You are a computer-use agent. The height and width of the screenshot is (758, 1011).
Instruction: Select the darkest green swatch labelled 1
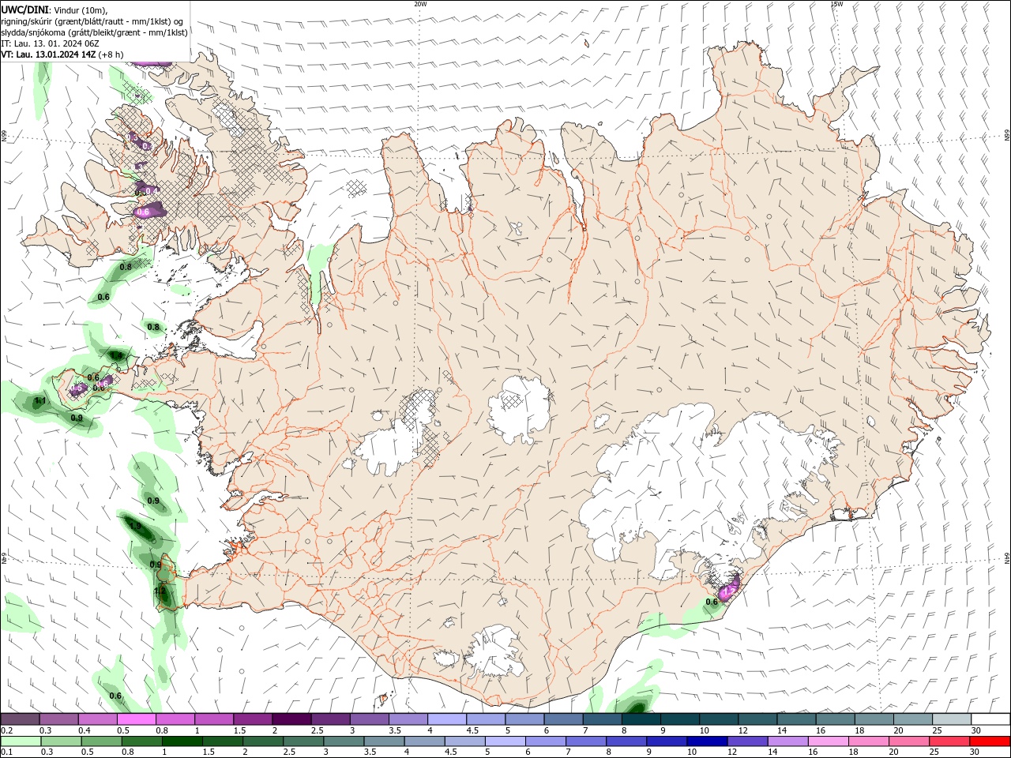182,741
